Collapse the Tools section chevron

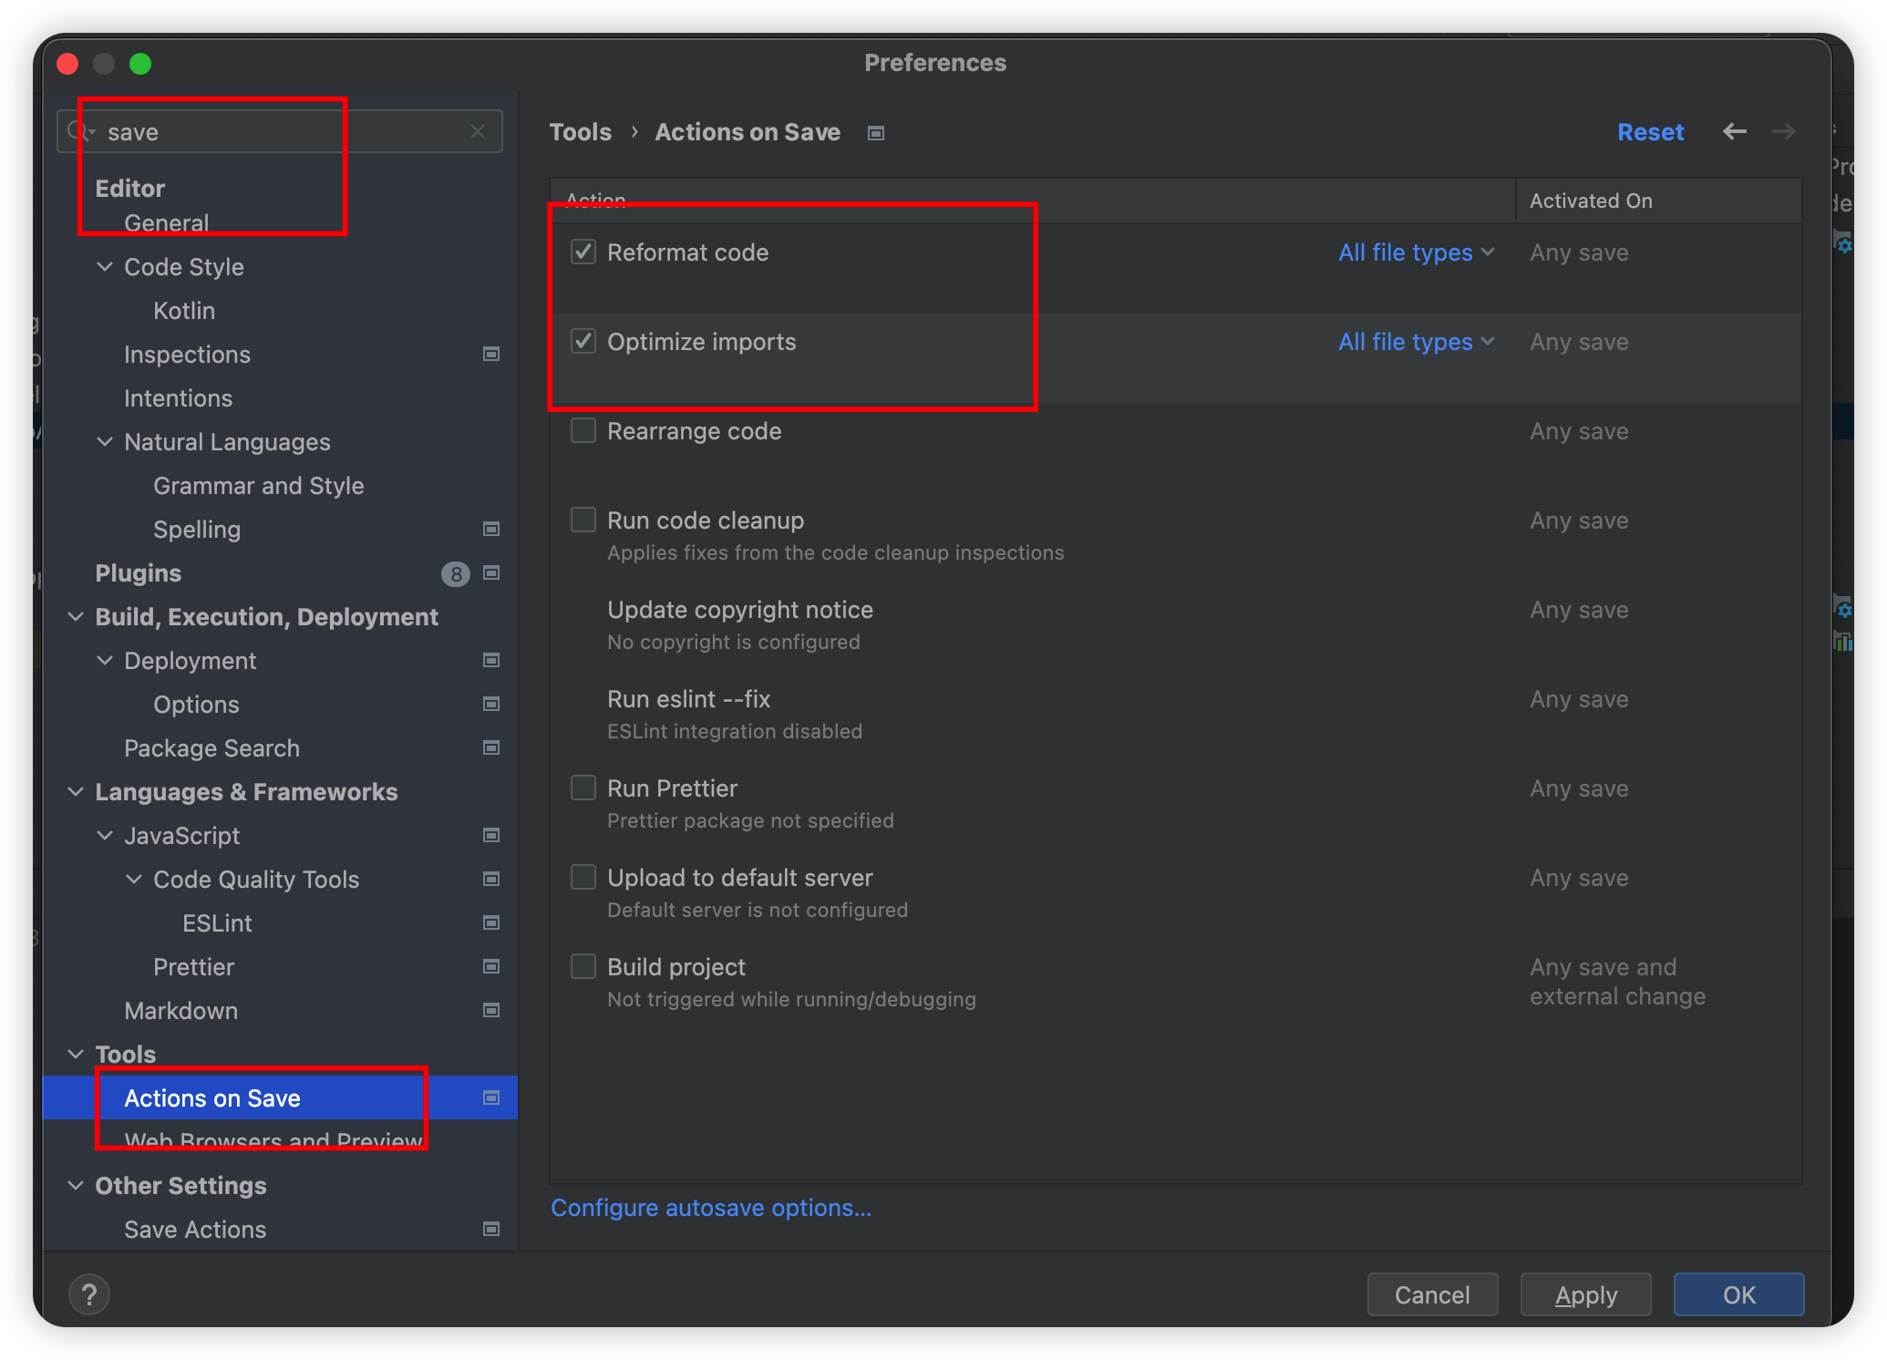pos(76,1054)
